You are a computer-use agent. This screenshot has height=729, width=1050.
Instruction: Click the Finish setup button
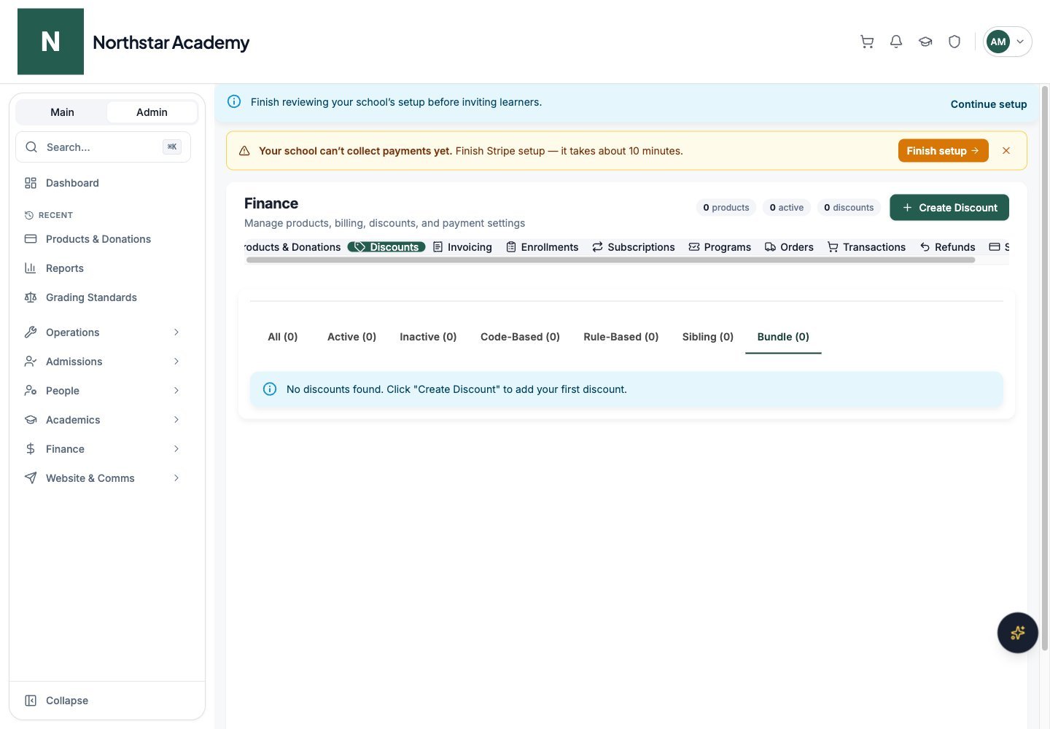943,151
